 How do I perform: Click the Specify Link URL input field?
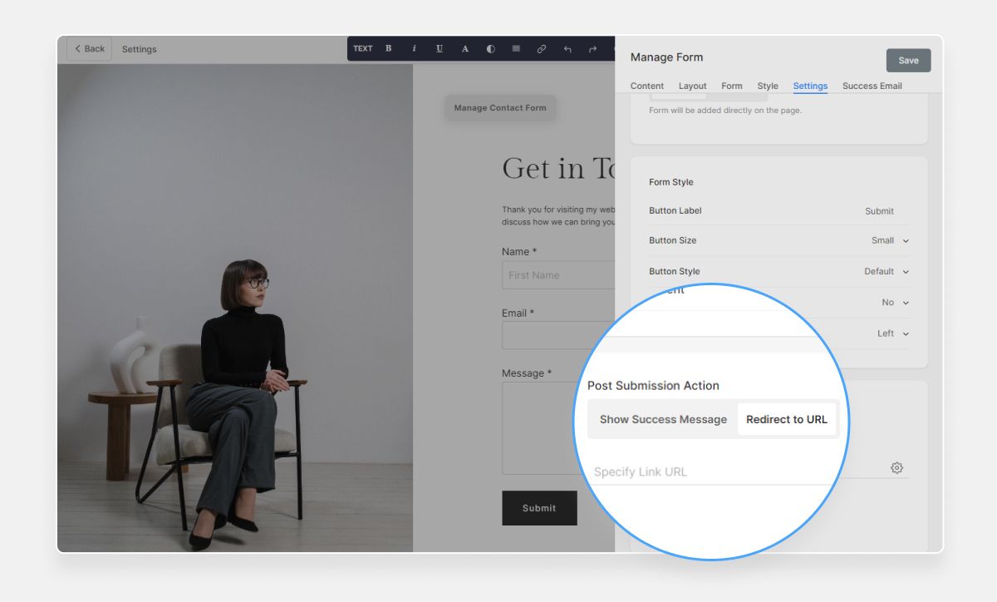click(x=665, y=471)
